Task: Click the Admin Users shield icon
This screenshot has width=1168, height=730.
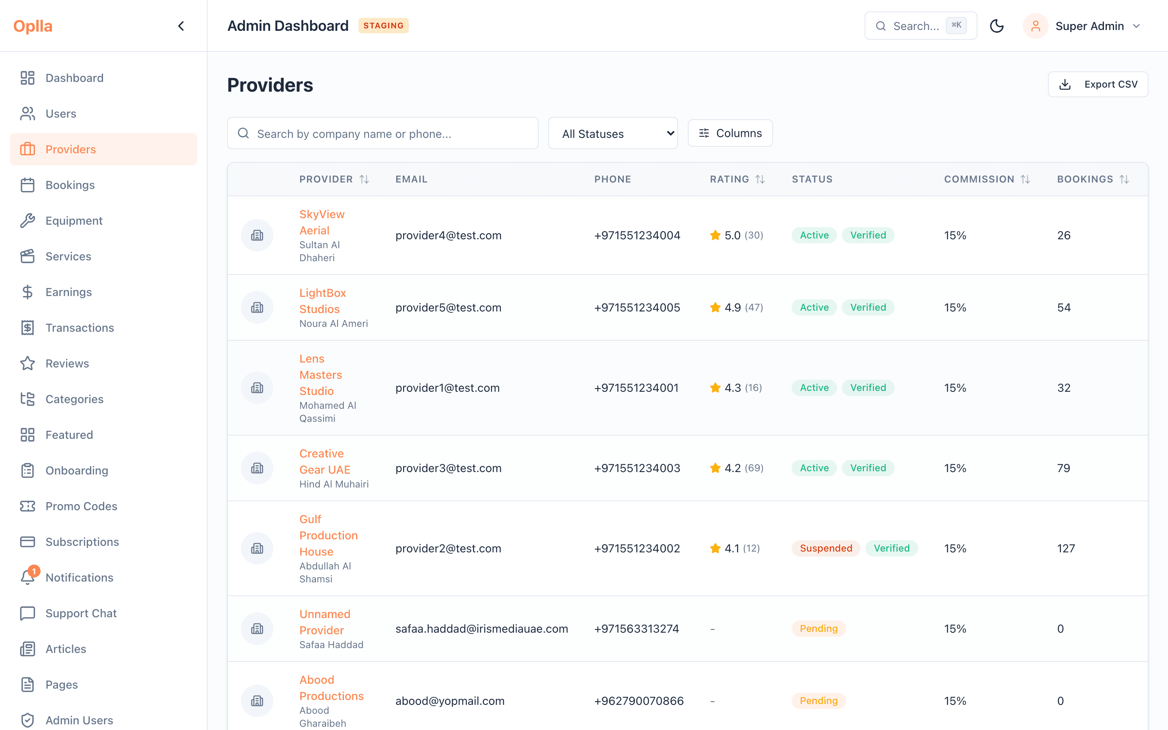Action: pos(28,720)
